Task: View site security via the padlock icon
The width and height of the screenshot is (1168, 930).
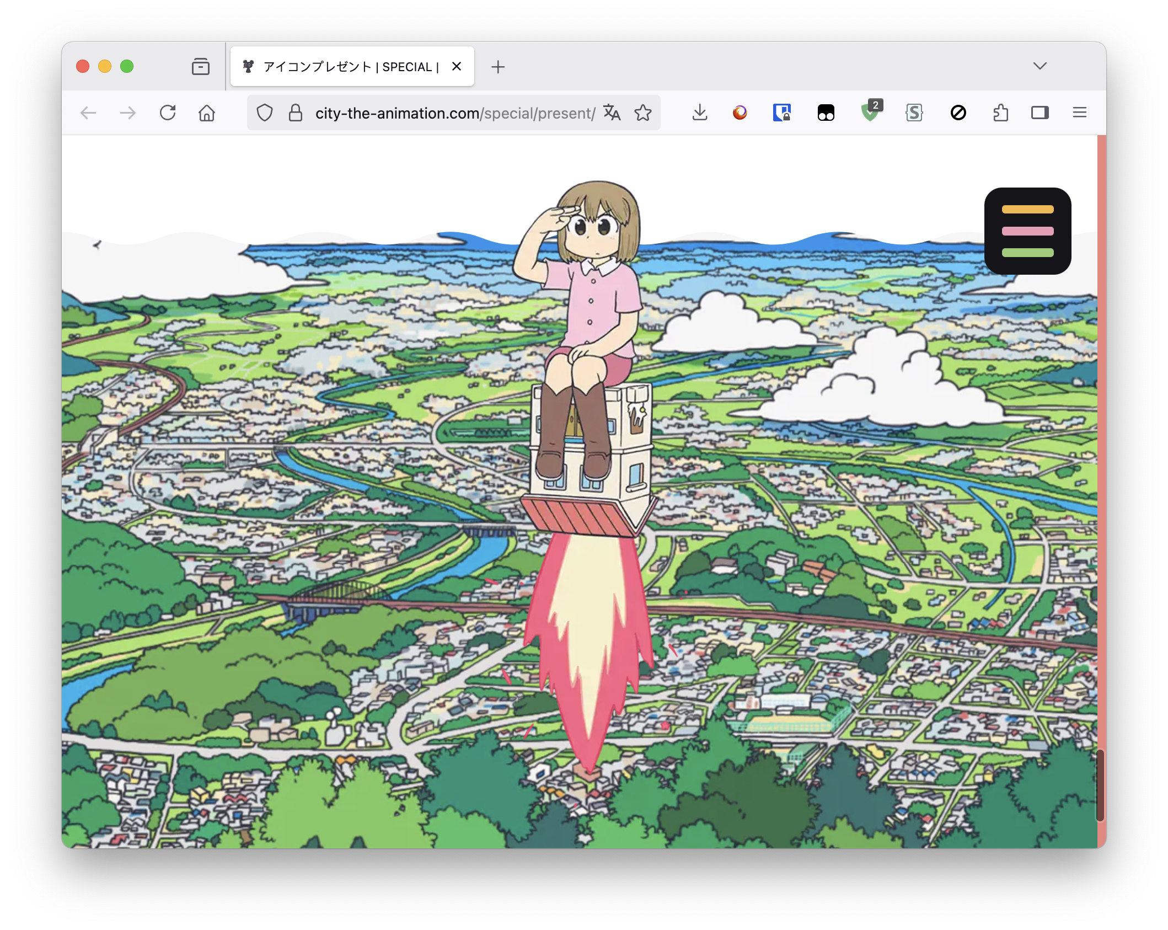Action: [296, 113]
